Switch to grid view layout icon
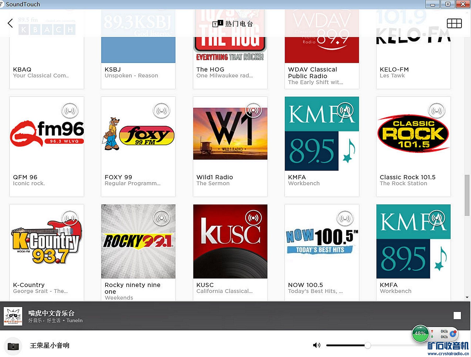The image size is (471, 357). [x=454, y=23]
